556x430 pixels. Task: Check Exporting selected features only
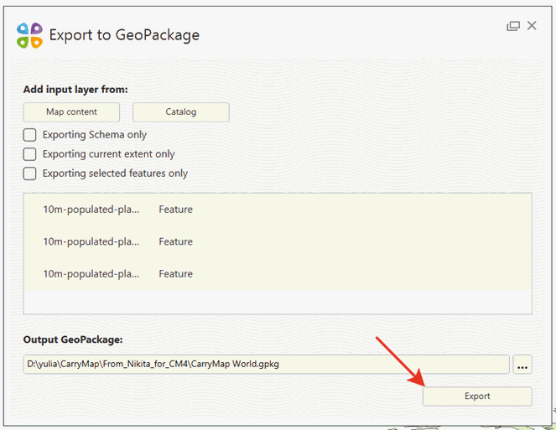pos(30,174)
